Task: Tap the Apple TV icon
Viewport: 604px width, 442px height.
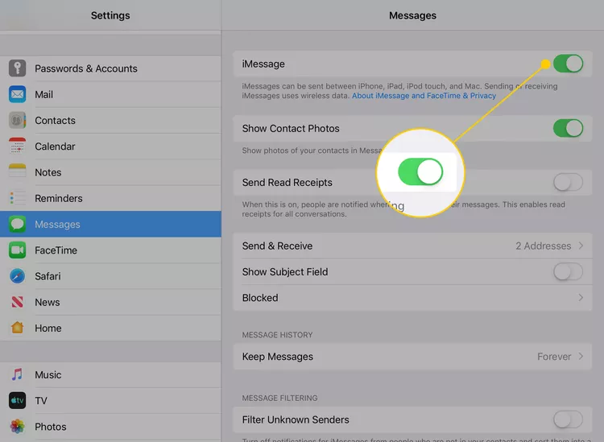Action: click(18, 400)
